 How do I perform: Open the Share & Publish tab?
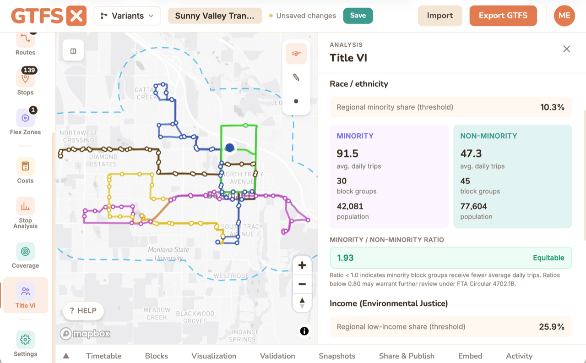click(407, 356)
